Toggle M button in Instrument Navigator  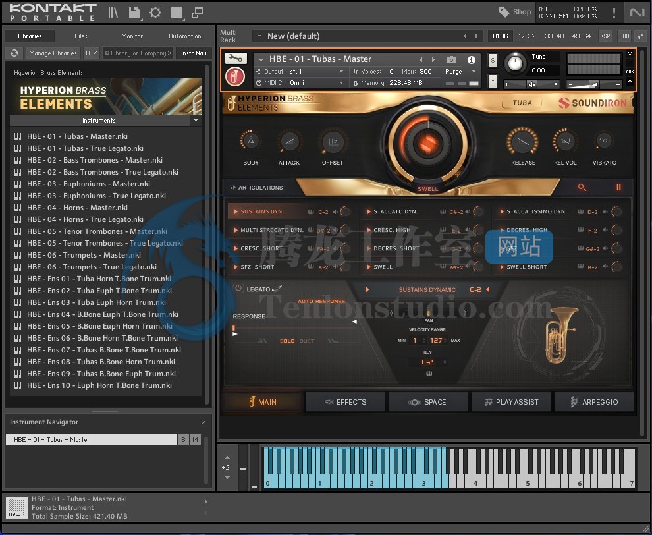[x=196, y=439]
